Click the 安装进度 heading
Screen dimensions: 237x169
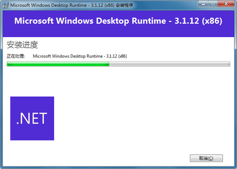pyautogui.click(x=22, y=45)
